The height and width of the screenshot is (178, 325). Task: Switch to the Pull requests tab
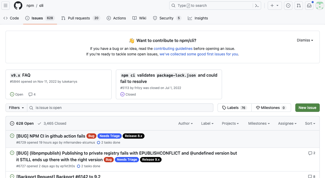79,18
